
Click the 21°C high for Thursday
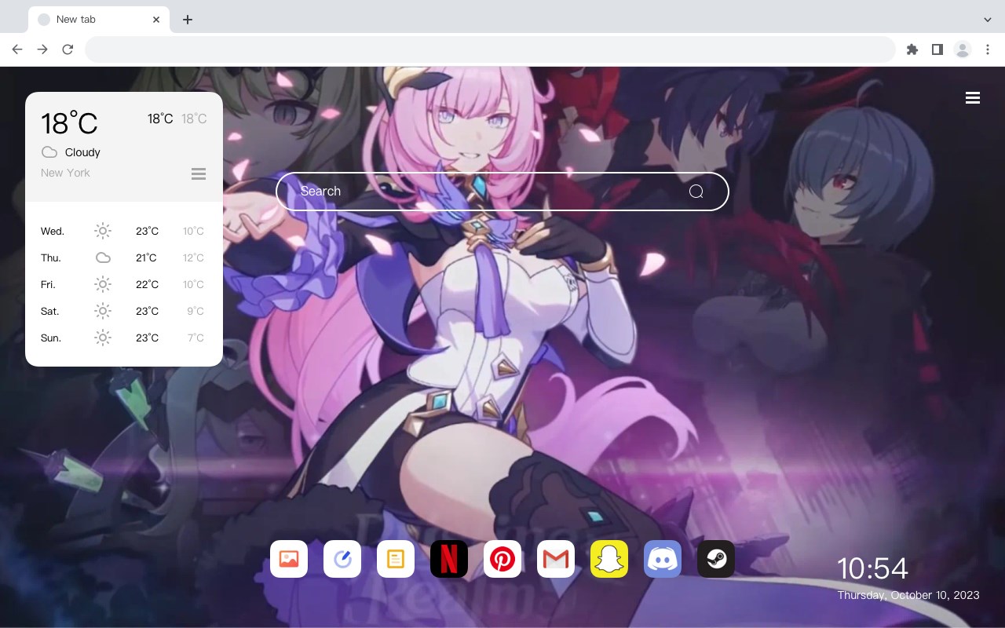146,257
